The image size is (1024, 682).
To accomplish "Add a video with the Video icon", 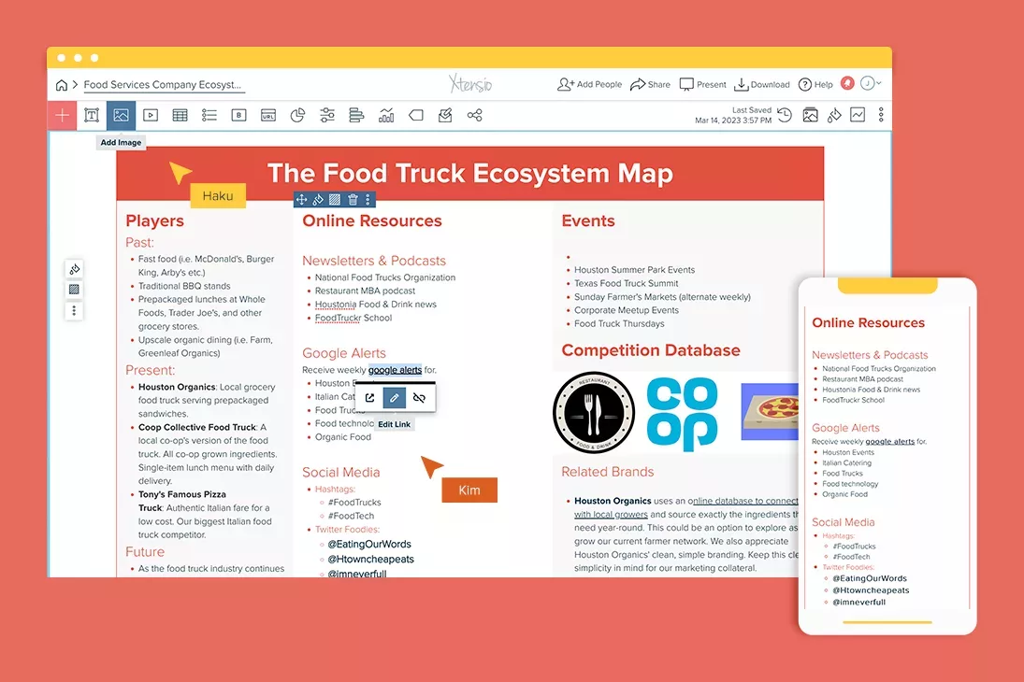I will (x=150, y=114).
